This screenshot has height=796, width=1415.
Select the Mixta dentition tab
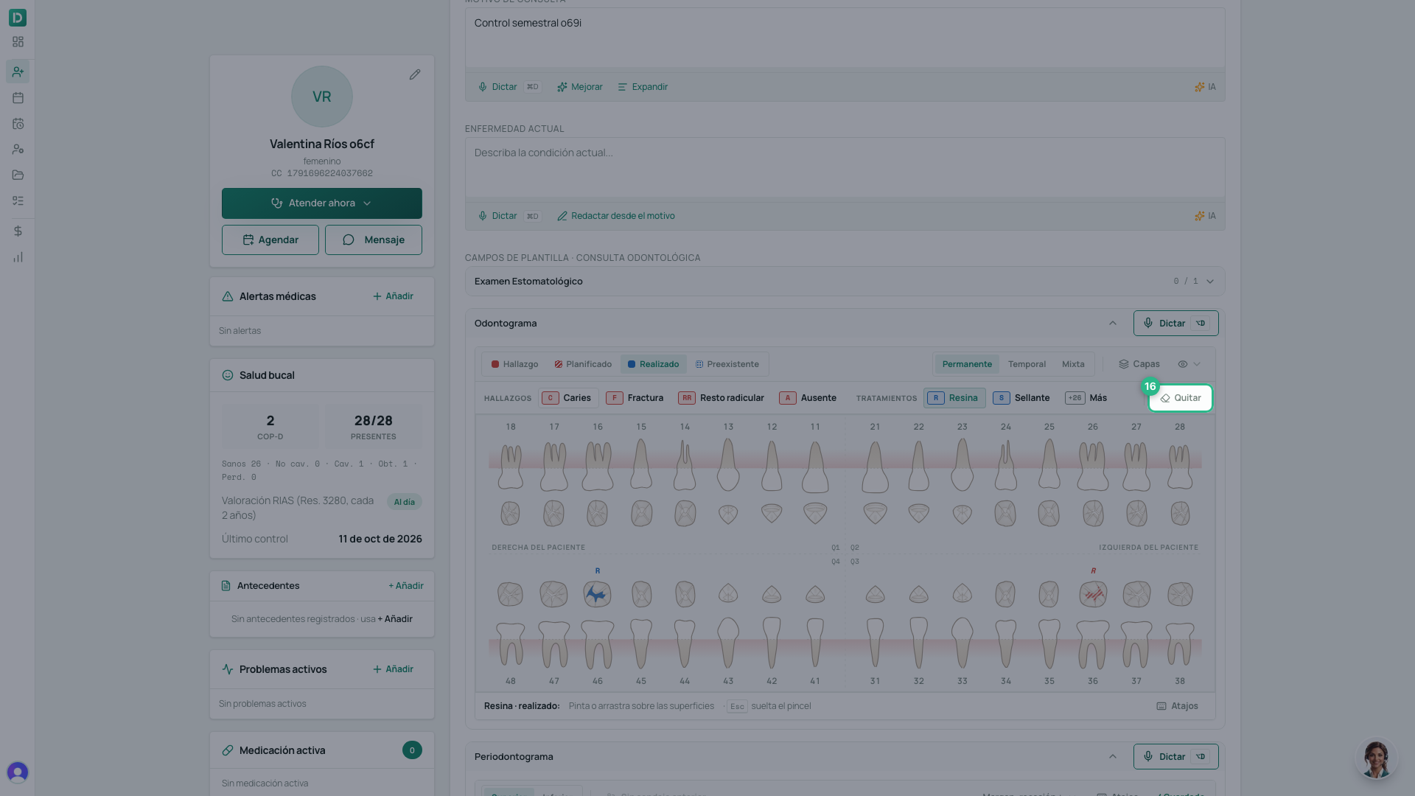coord(1073,364)
